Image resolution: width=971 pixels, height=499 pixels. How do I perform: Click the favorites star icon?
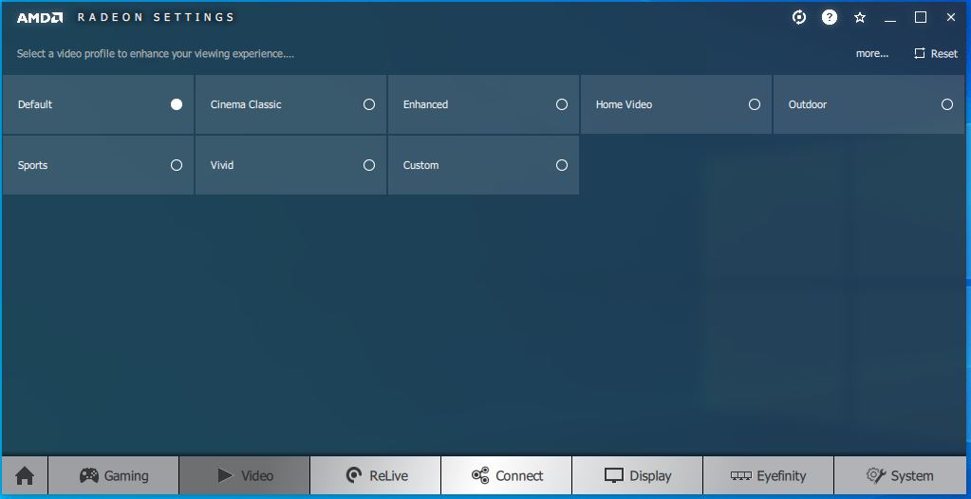point(860,17)
